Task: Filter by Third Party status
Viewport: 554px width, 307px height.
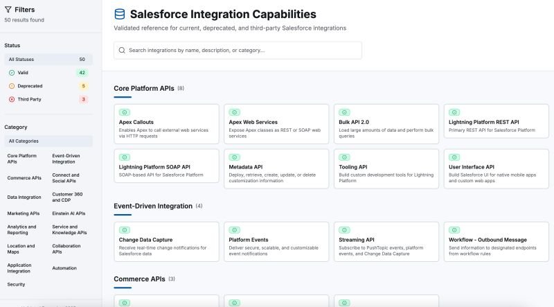Action: [48, 99]
